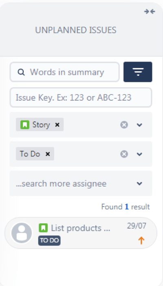163x286 pixels.
Task: Remove the Story filter tag
Action: tap(57, 125)
